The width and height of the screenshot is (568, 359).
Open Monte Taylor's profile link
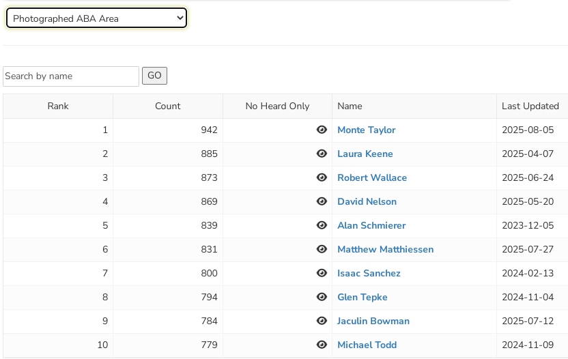366,130
